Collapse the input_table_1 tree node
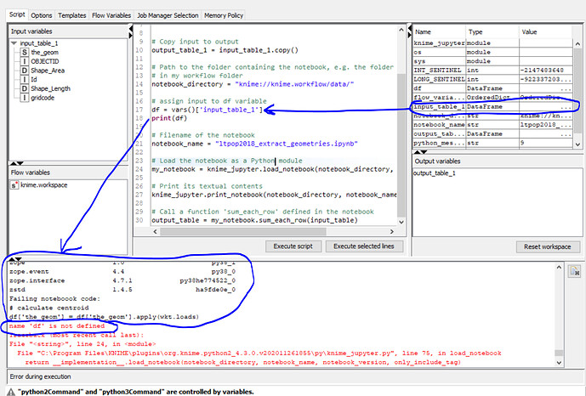The image size is (586, 396). (14, 43)
